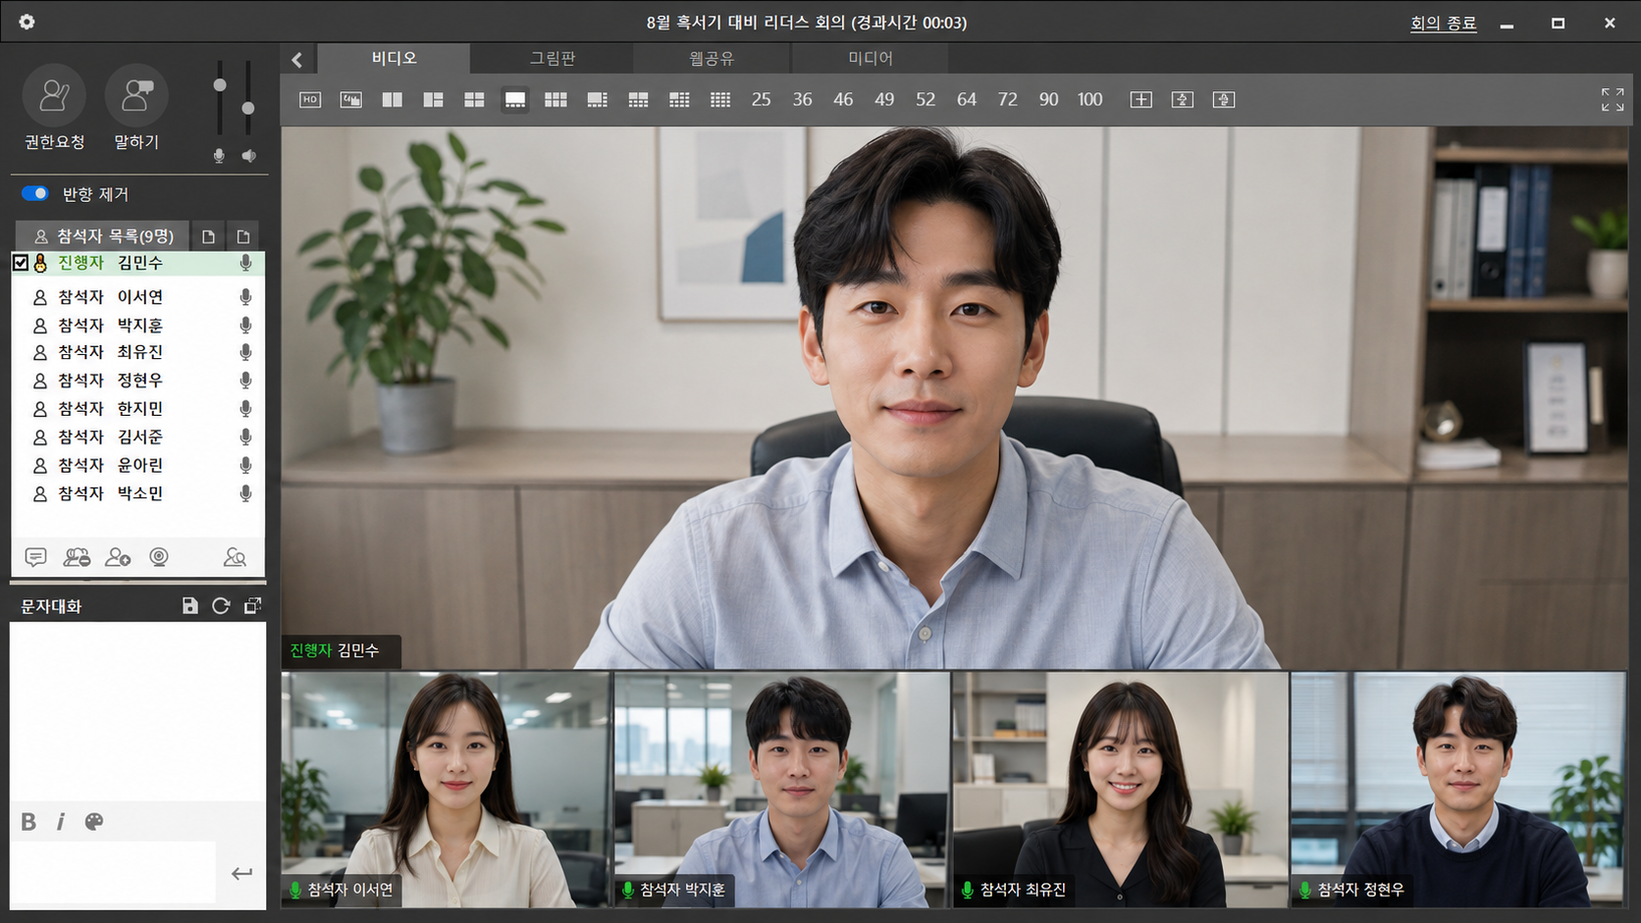Screen dimensions: 1641x923
Task: Toggle the 반향 제거 echo cancellation switch
Action: 35,193
